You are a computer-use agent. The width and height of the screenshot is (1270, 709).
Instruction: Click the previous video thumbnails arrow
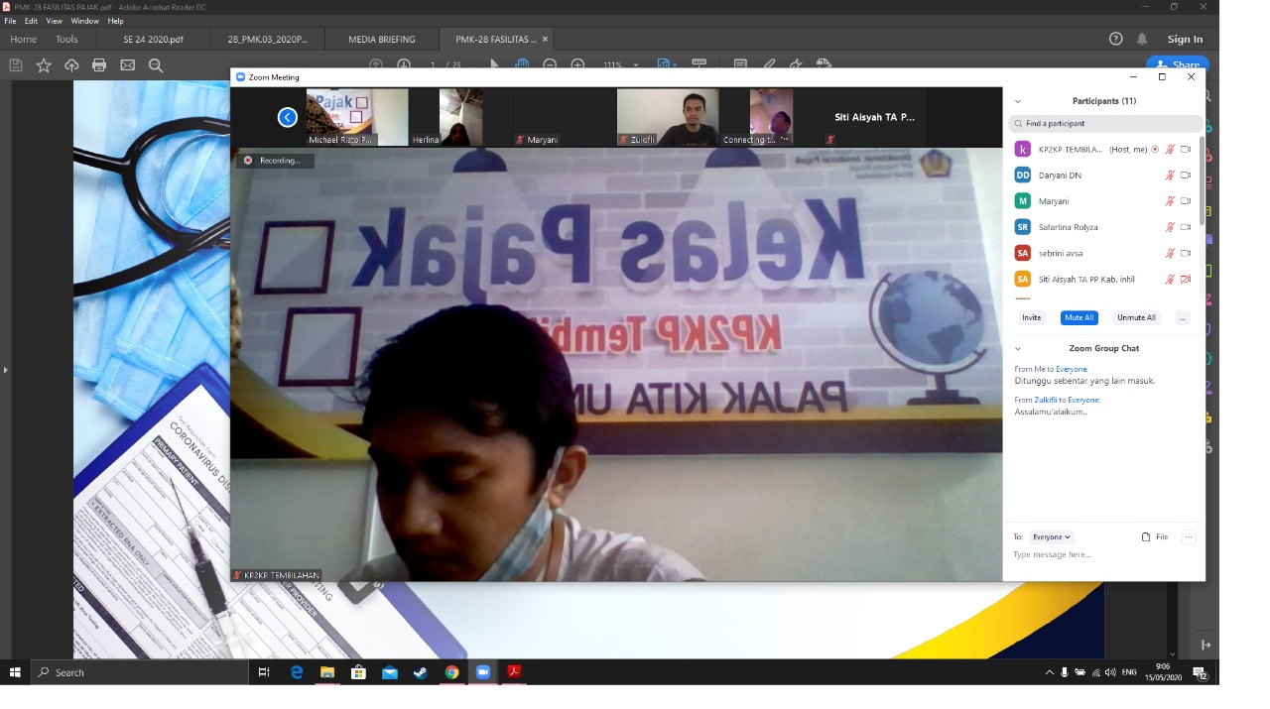click(x=288, y=117)
